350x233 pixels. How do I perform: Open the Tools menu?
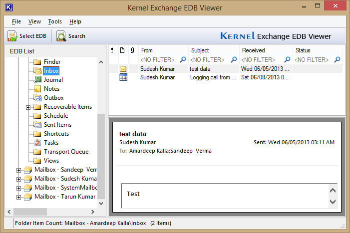[55, 21]
